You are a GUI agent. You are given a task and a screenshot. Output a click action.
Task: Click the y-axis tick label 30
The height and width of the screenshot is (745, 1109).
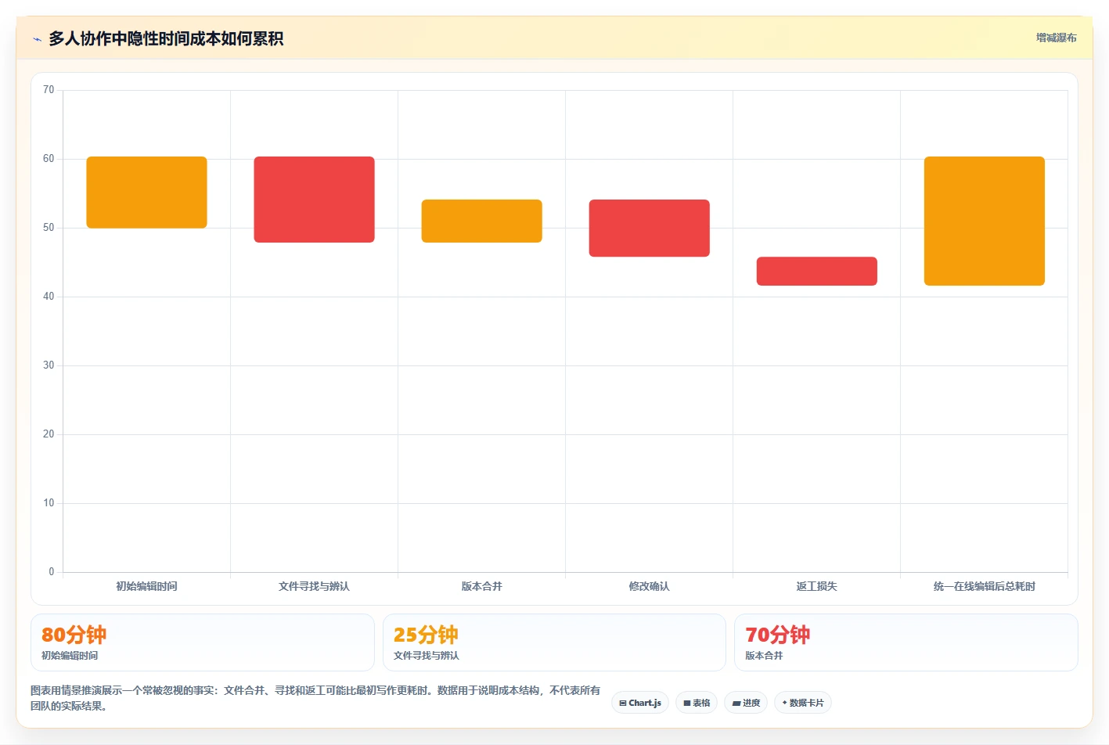(49, 365)
